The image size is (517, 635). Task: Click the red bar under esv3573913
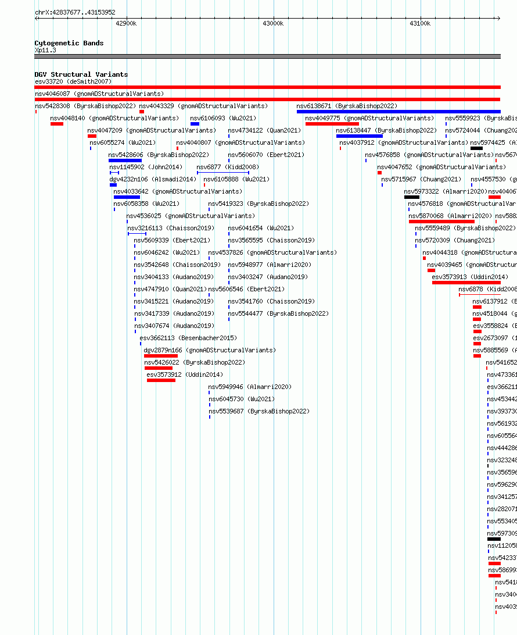466,282
